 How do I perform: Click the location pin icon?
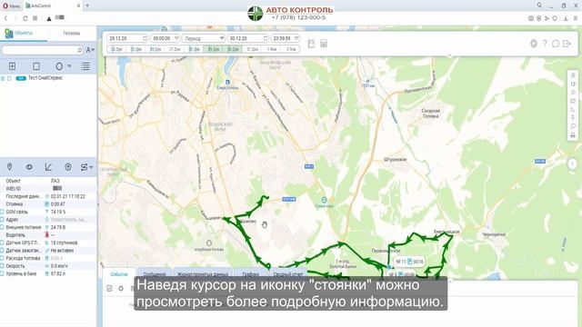(x=10, y=167)
